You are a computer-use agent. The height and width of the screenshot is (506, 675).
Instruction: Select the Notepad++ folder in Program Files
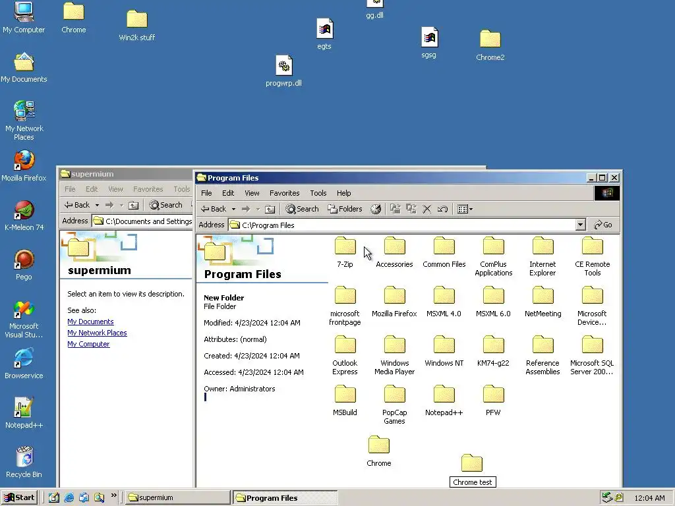[444, 401]
